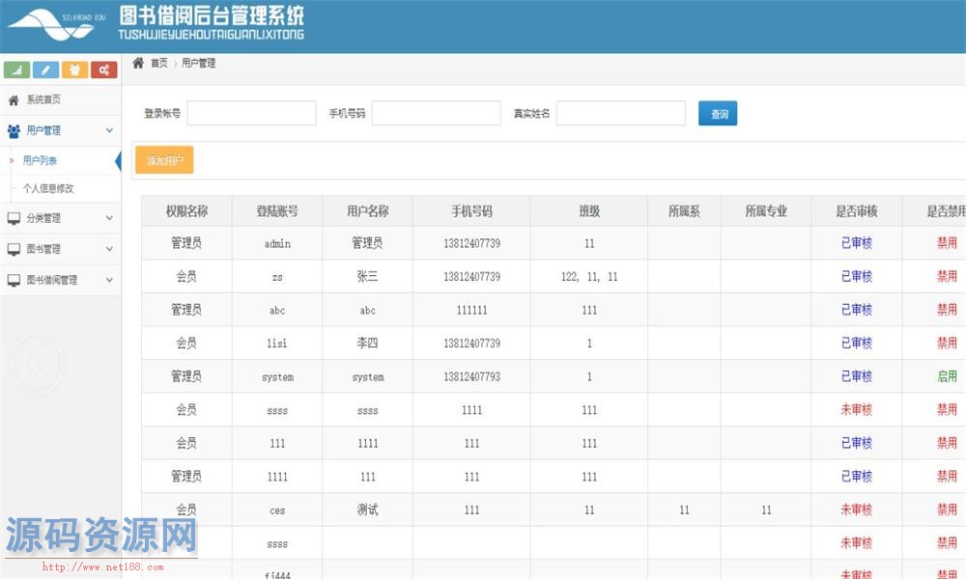Click 禁用 link in zs row

947,276
